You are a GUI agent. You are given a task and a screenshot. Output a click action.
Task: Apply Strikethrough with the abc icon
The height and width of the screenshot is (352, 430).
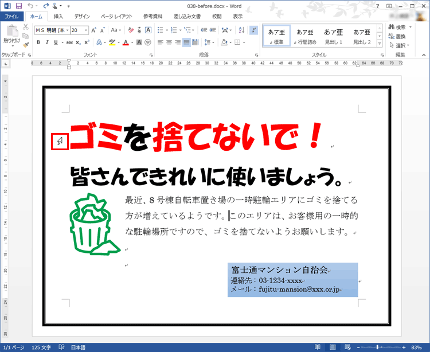click(69, 42)
